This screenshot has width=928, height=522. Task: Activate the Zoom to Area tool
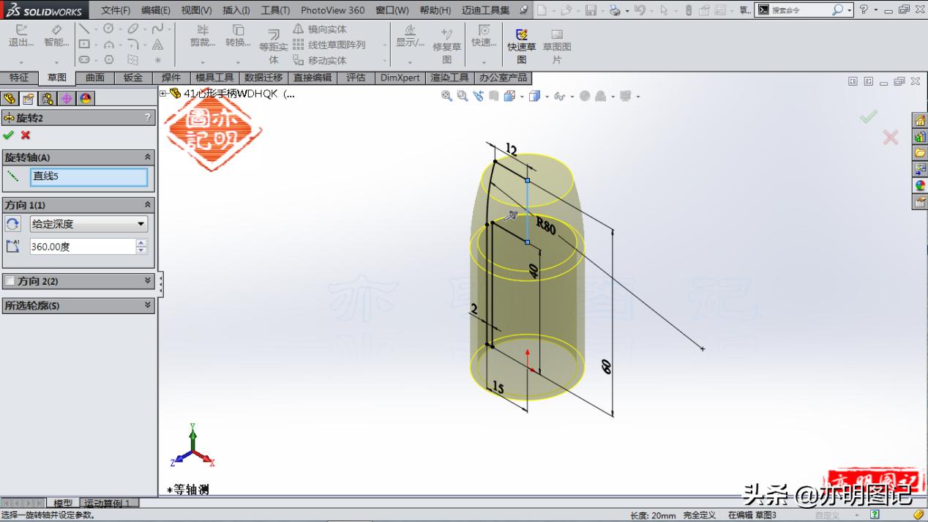pos(463,96)
